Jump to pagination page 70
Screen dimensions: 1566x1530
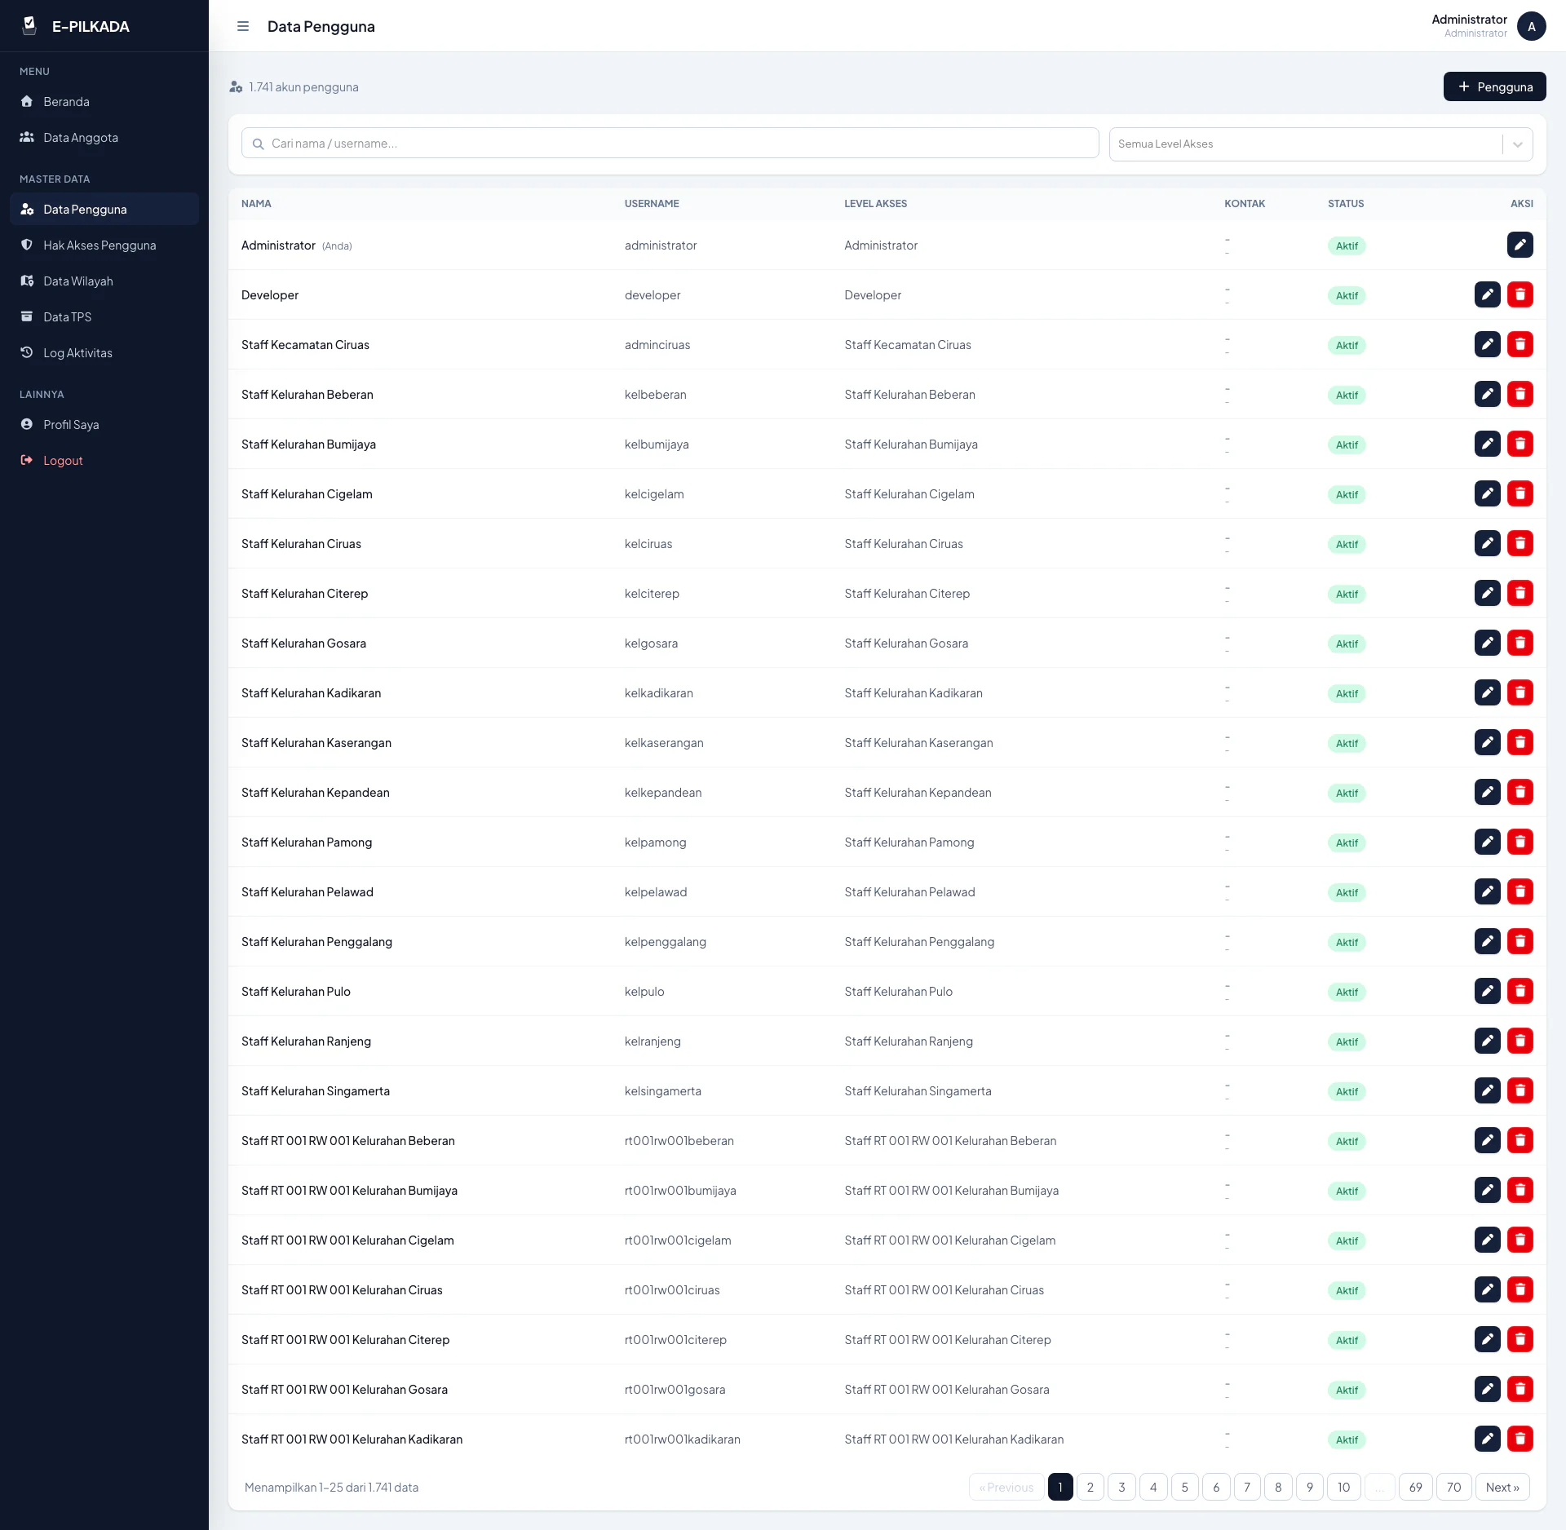(1453, 1487)
